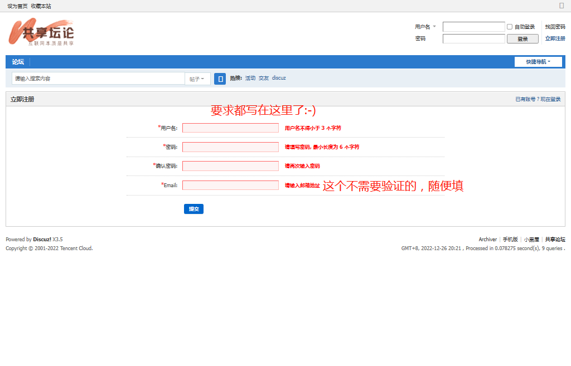Click the registration Email input field
Image resolution: width=571 pixels, height=366 pixels.
[x=230, y=185]
